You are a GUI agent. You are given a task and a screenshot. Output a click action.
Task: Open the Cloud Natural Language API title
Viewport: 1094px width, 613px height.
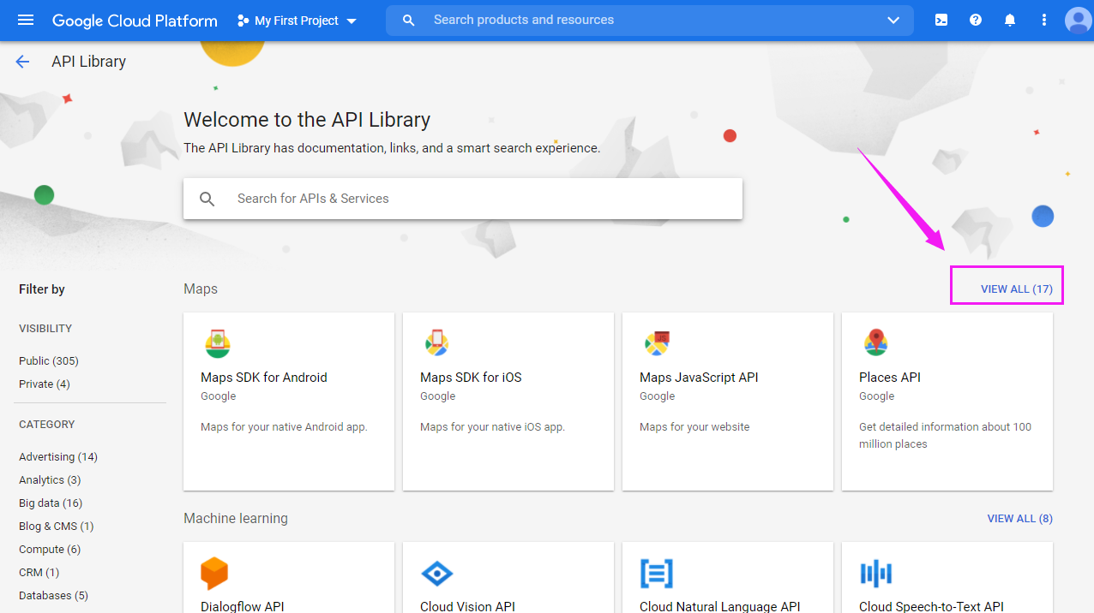click(x=720, y=606)
